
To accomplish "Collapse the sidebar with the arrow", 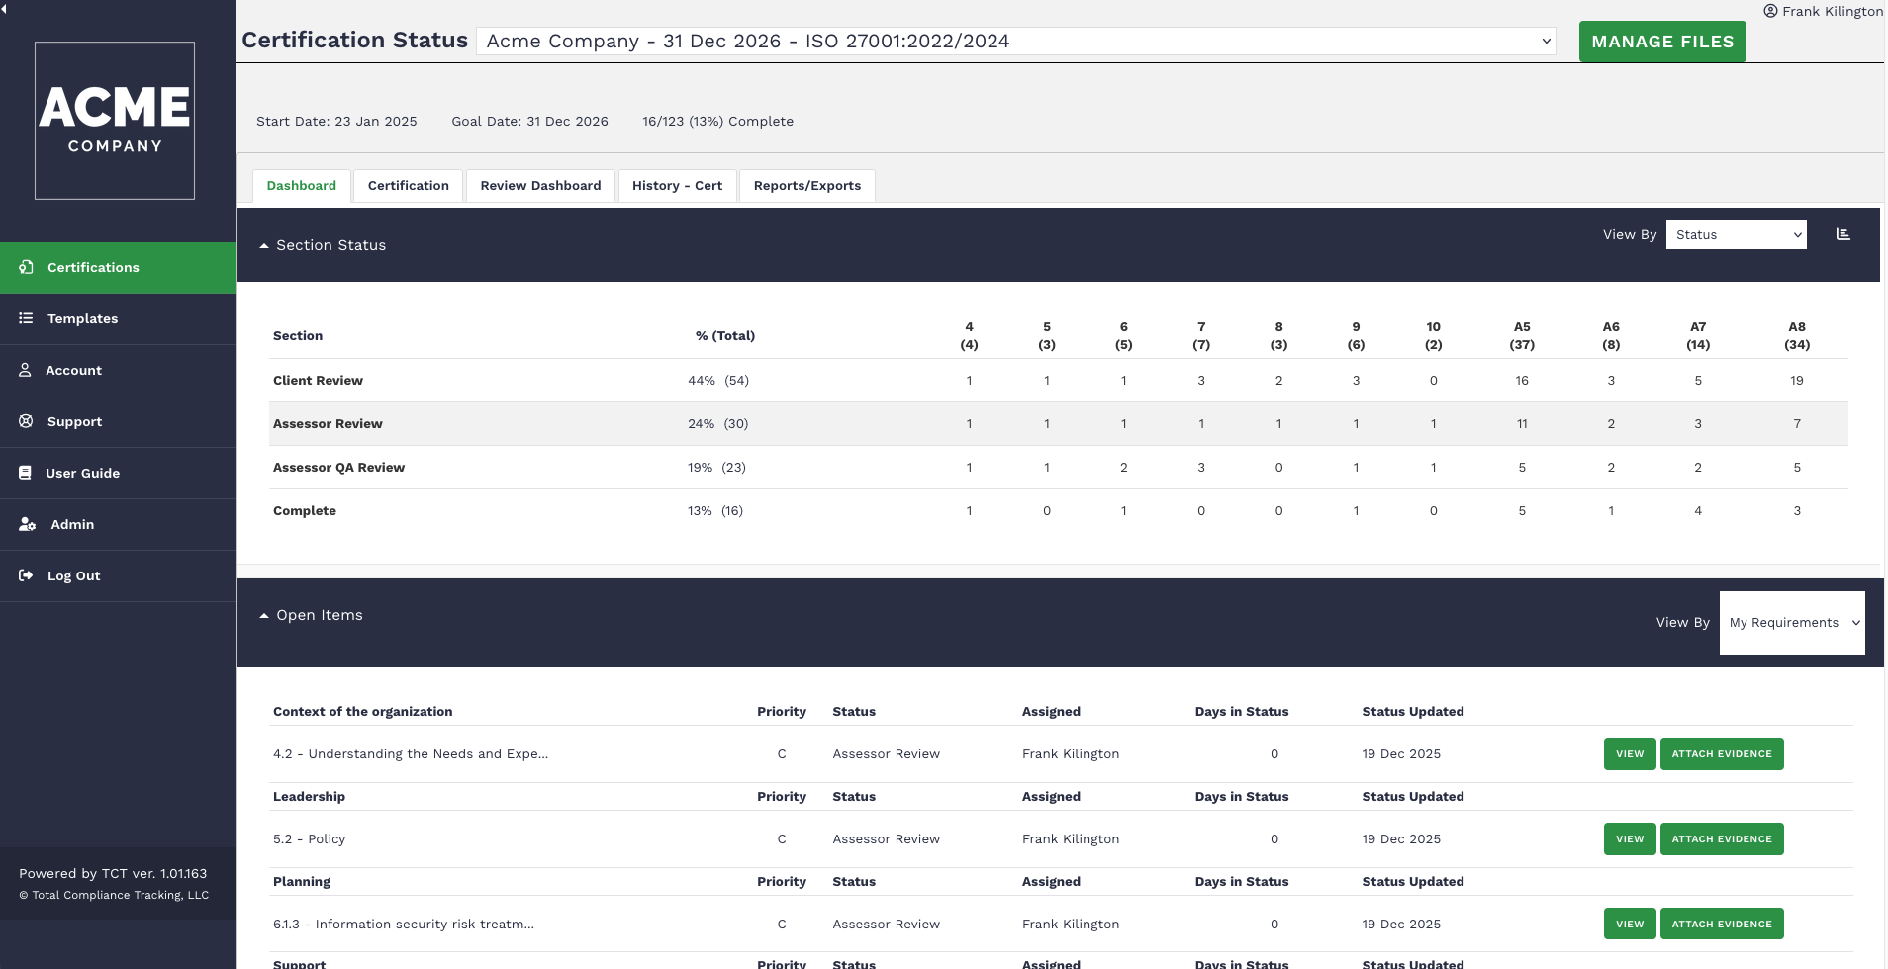I will [5, 10].
